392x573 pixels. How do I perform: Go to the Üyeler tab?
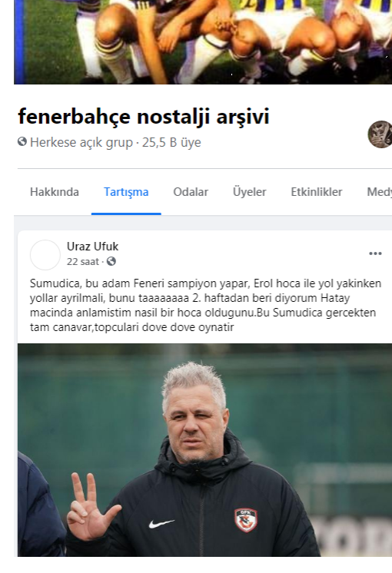click(x=249, y=192)
